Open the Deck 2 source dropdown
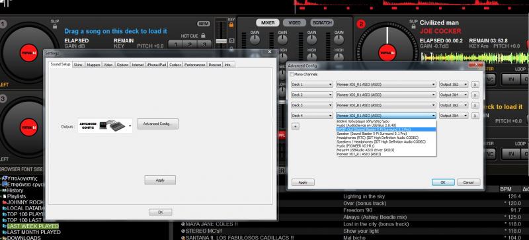This screenshot has width=529, height=240. coord(311,95)
